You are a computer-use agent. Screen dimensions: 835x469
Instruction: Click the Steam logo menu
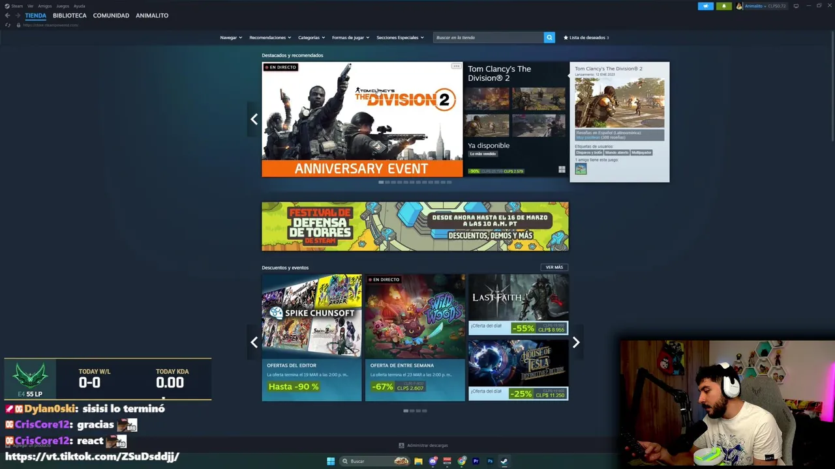(x=14, y=6)
